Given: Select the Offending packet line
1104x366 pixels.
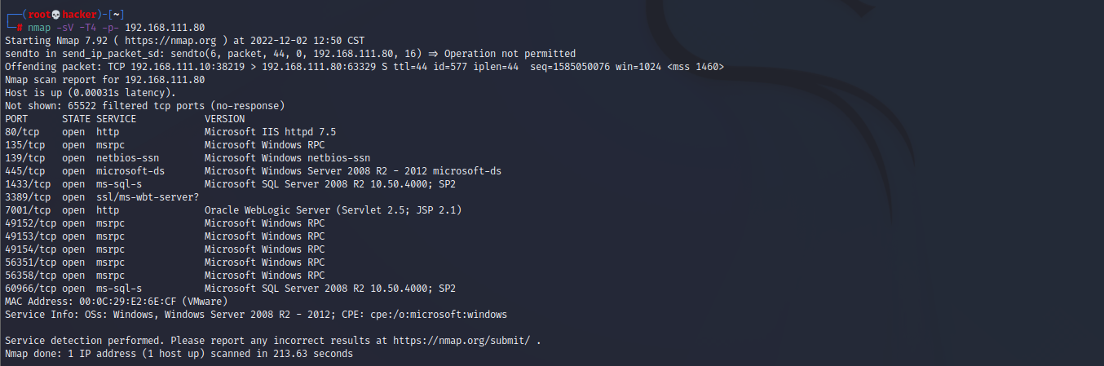Looking at the screenshot, I should [364, 66].
